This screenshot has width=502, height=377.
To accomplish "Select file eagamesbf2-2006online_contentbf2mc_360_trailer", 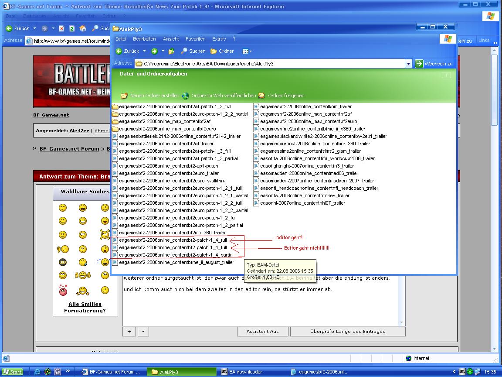I will 169,233.
